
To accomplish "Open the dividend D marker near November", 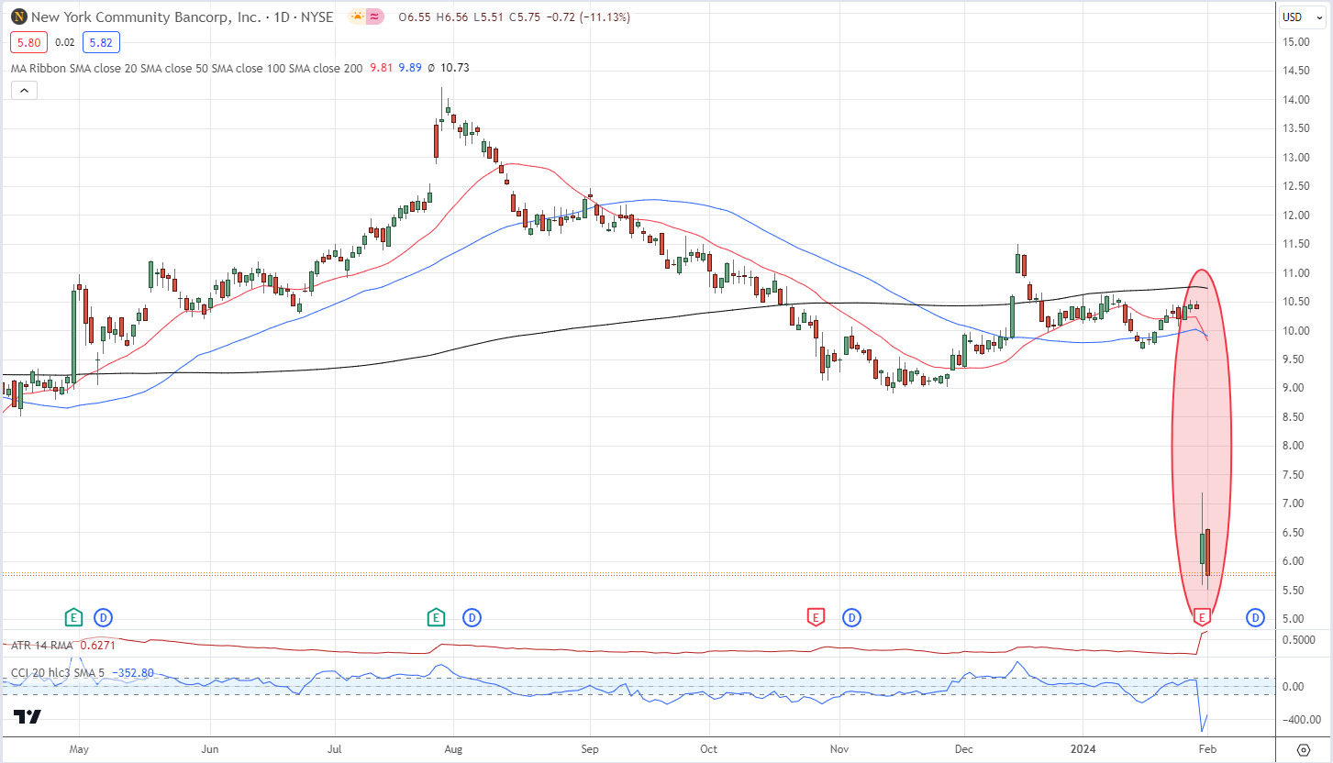I will [852, 617].
